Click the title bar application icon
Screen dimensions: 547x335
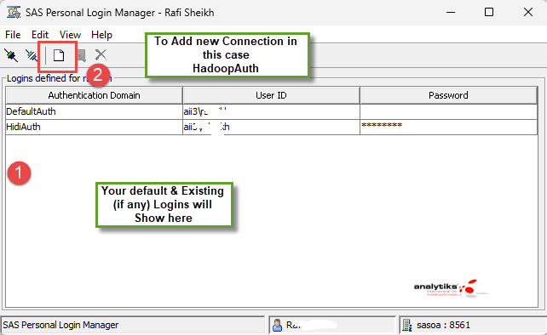pos(14,13)
